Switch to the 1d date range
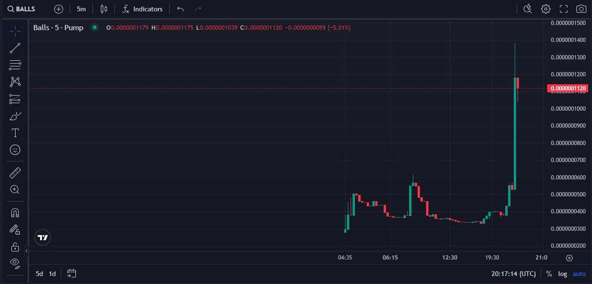This screenshot has height=284, width=592. pos(51,274)
